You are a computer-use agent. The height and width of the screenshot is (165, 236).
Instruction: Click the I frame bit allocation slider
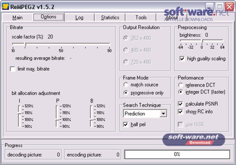point(19,113)
